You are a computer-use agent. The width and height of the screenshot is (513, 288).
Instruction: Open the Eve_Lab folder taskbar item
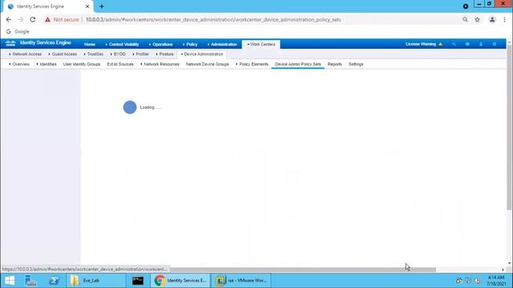point(96,281)
